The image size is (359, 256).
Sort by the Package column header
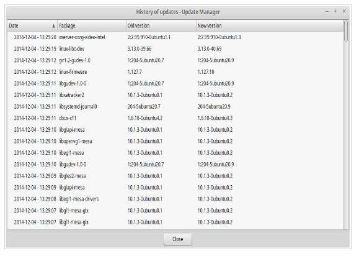(92, 25)
